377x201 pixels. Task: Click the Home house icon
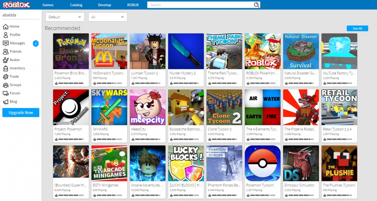pyautogui.click(x=6, y=27)
